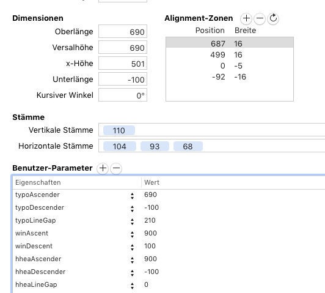325x293 pixels.
Task: Remove the selected alignment zone
Action: [260, 18]
